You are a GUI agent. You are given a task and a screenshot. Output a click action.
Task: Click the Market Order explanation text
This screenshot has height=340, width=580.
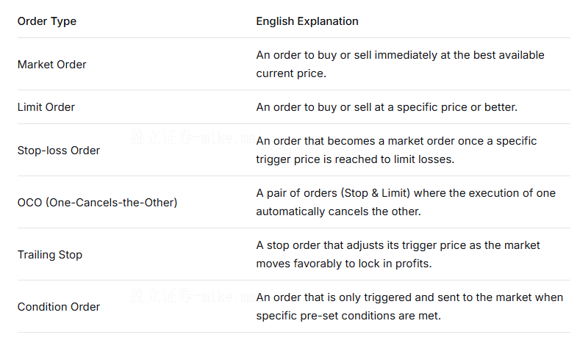point(401,56)
